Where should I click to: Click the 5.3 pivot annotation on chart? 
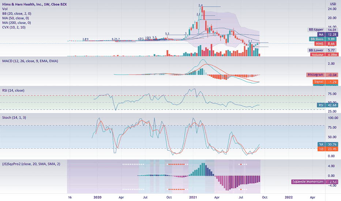[167, 34]
